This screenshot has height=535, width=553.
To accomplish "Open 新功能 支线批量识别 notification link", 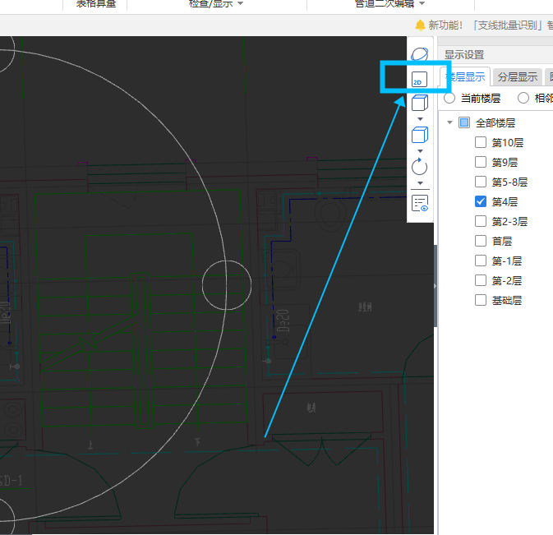I will pos(491,25).
